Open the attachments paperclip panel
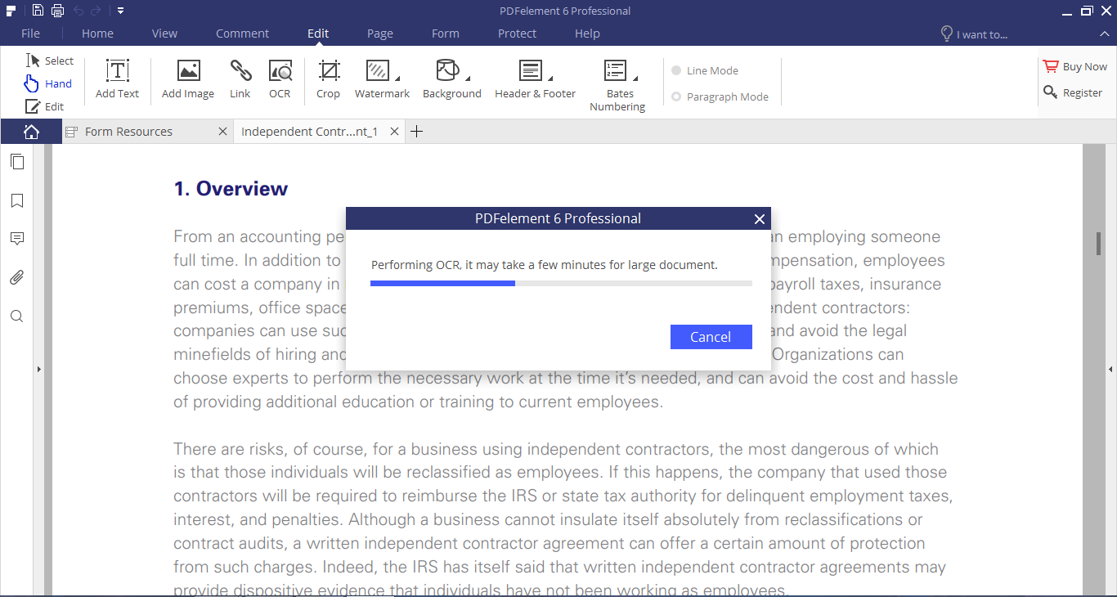Image resolution: width=1117 pixels, height=597 pixels. [16, 278]
